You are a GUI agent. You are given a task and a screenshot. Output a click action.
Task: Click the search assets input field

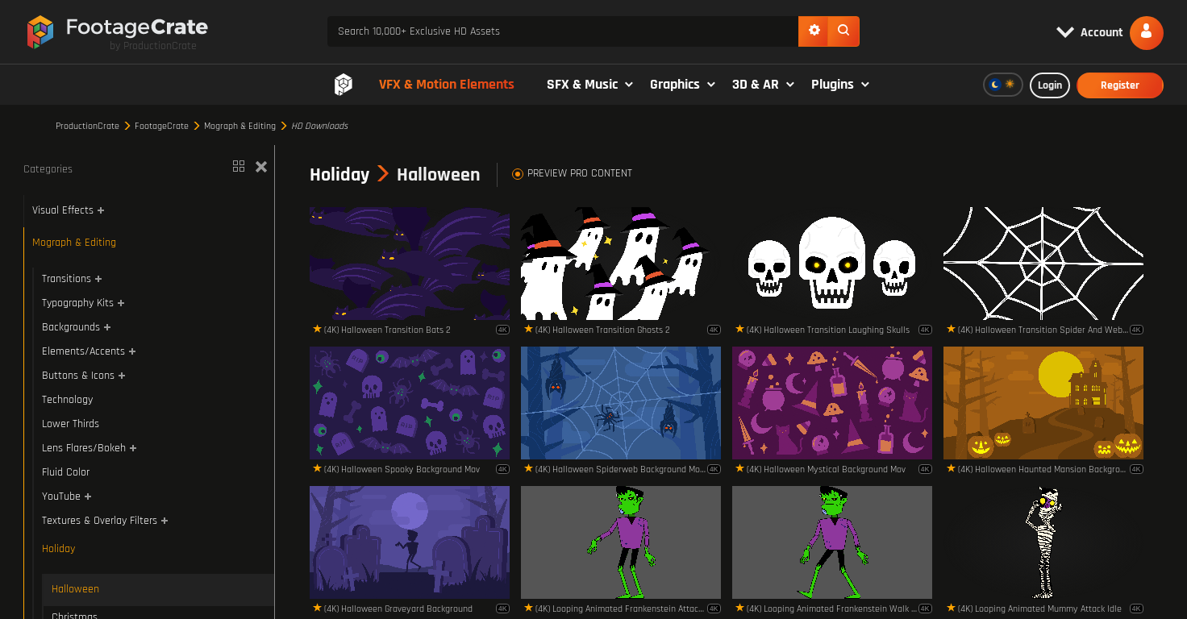click(x=563, y=31)
